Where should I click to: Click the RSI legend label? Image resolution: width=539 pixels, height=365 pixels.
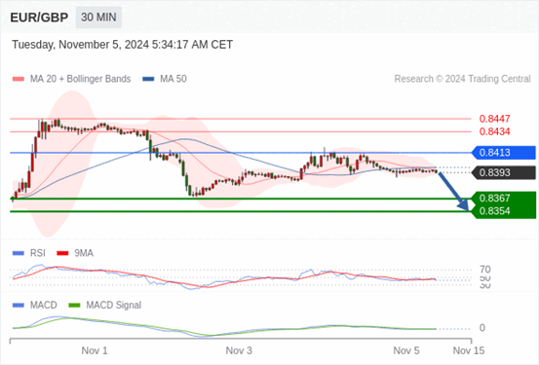point(38,253)
